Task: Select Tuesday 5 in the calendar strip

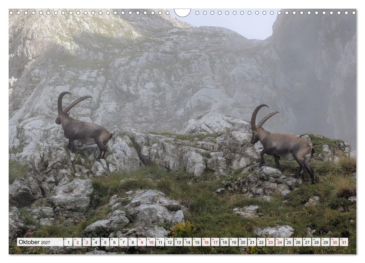Action: tap(105, 242)
